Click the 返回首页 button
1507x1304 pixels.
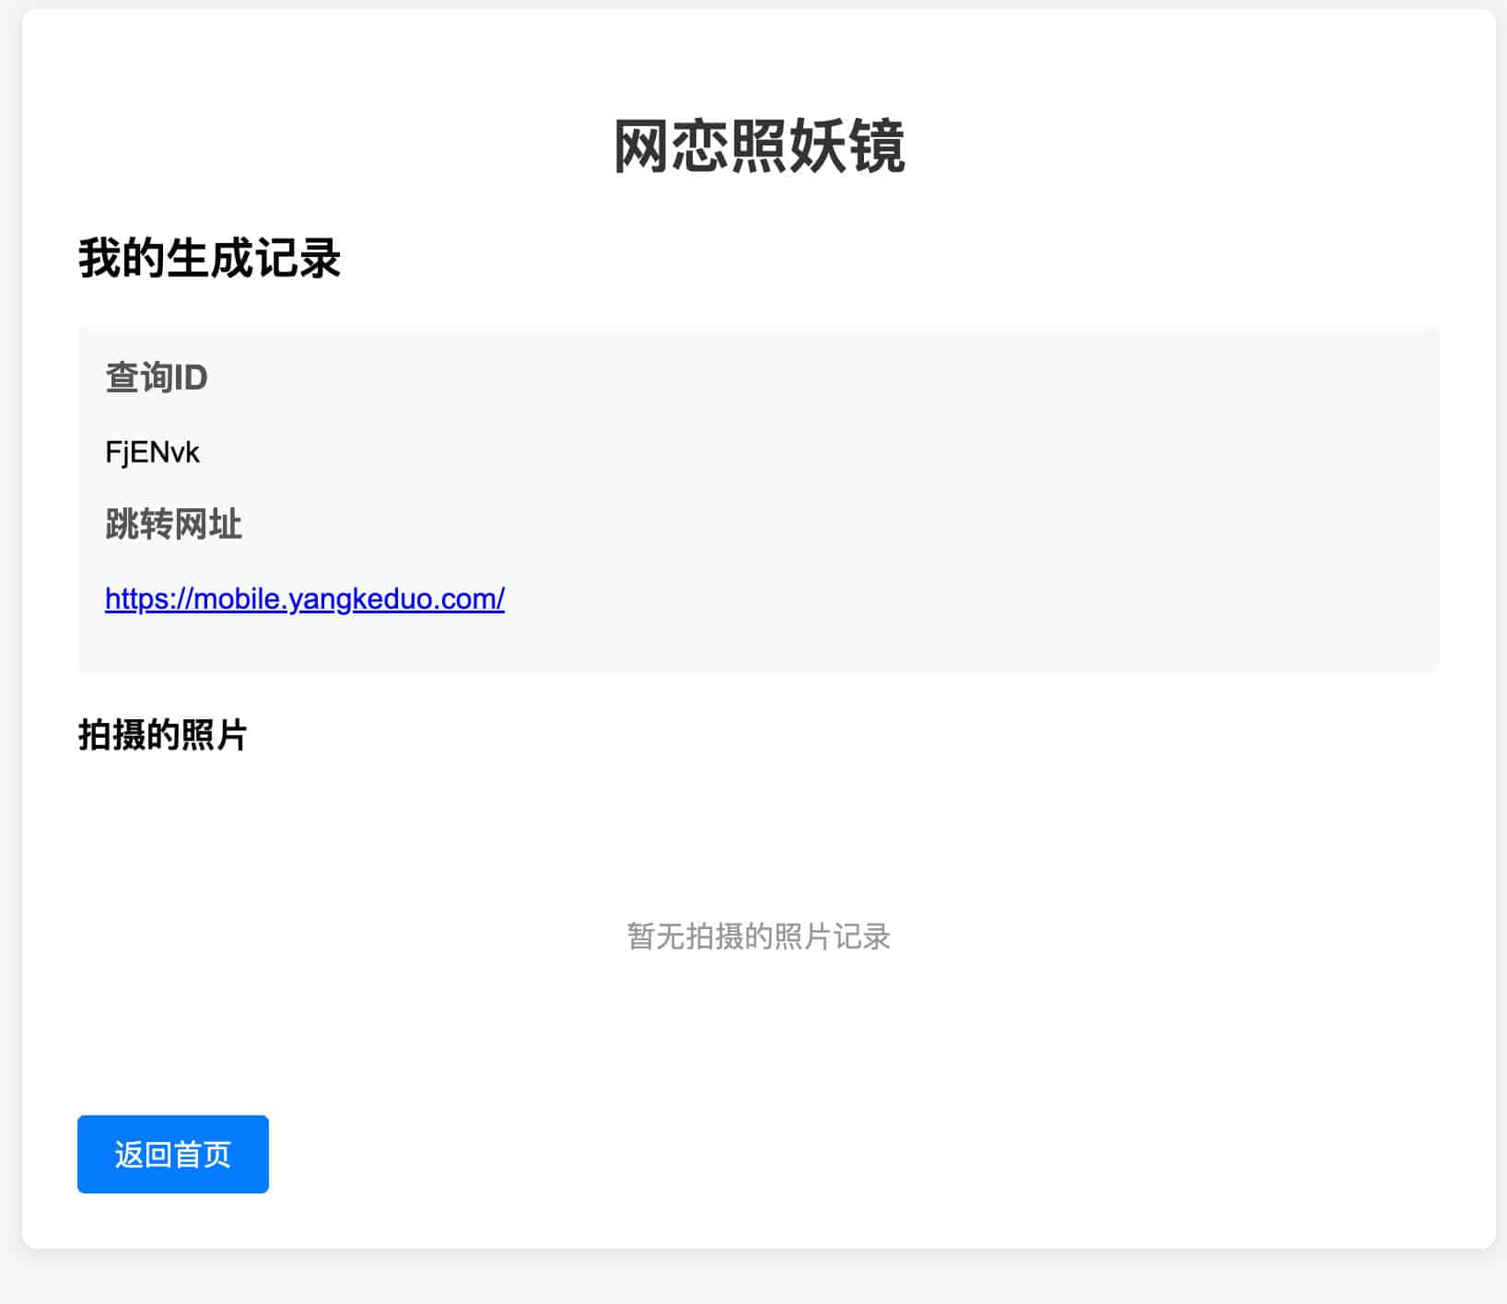tap(173, 1154)
